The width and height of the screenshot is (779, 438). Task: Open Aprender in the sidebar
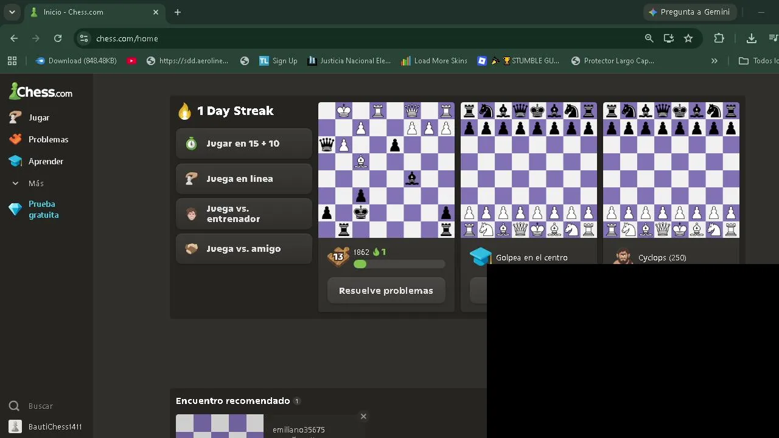click(46, 161)
